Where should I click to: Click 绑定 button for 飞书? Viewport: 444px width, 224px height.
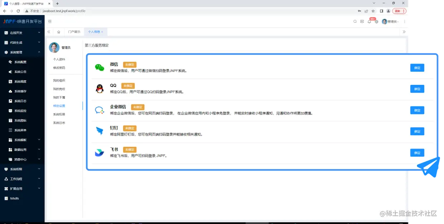pos(417,153)
